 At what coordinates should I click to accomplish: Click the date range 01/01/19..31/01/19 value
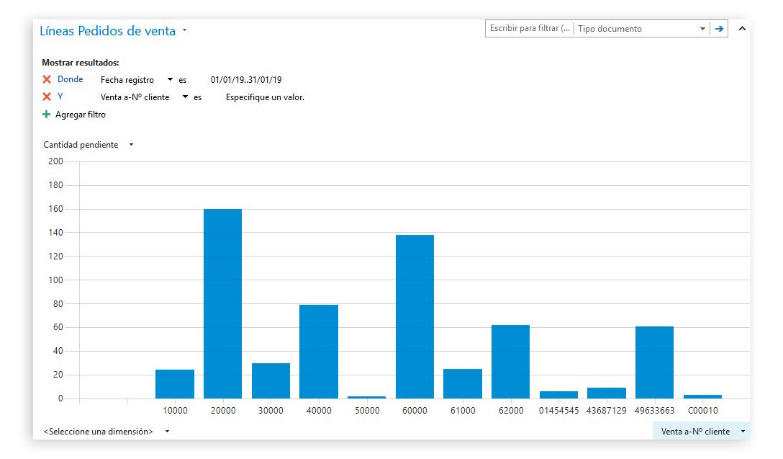246,80
